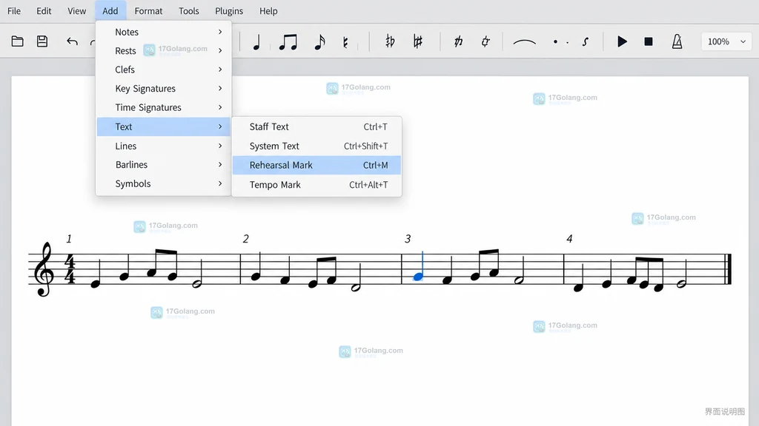Open the Plugins menu
This screenshot has width=759, height=426.
[229, 10]
